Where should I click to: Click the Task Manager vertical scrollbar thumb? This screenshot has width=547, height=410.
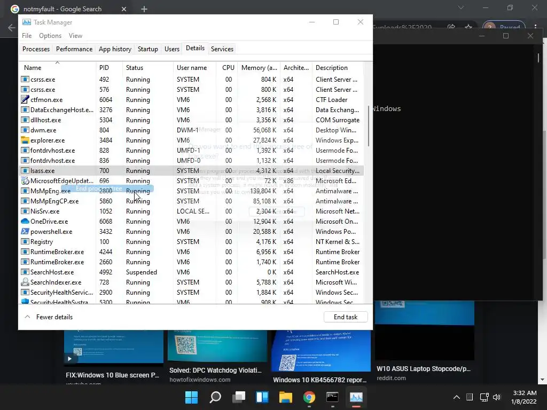point(369,126)
